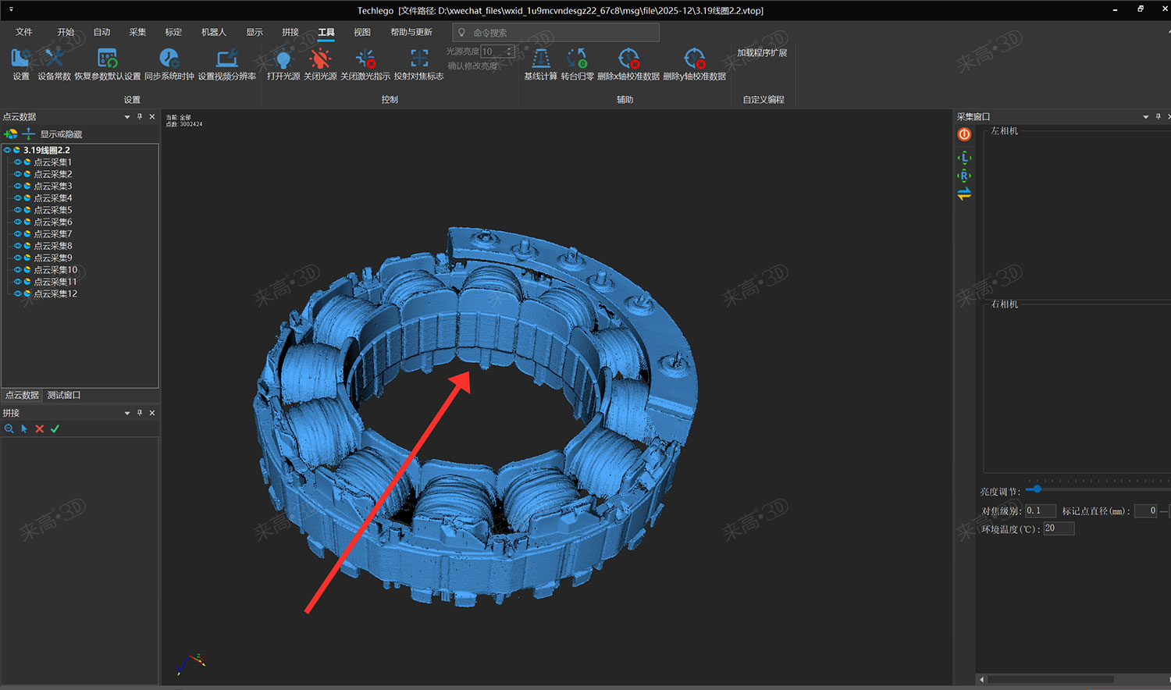The height and width of the screenshot is (690, 1171).
Task: Open the 采集窗口 panel dropdown arrow
Action: click(1145, 117)
